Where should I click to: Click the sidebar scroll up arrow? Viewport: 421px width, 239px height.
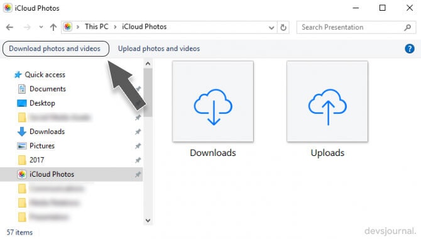coord(148,64)
